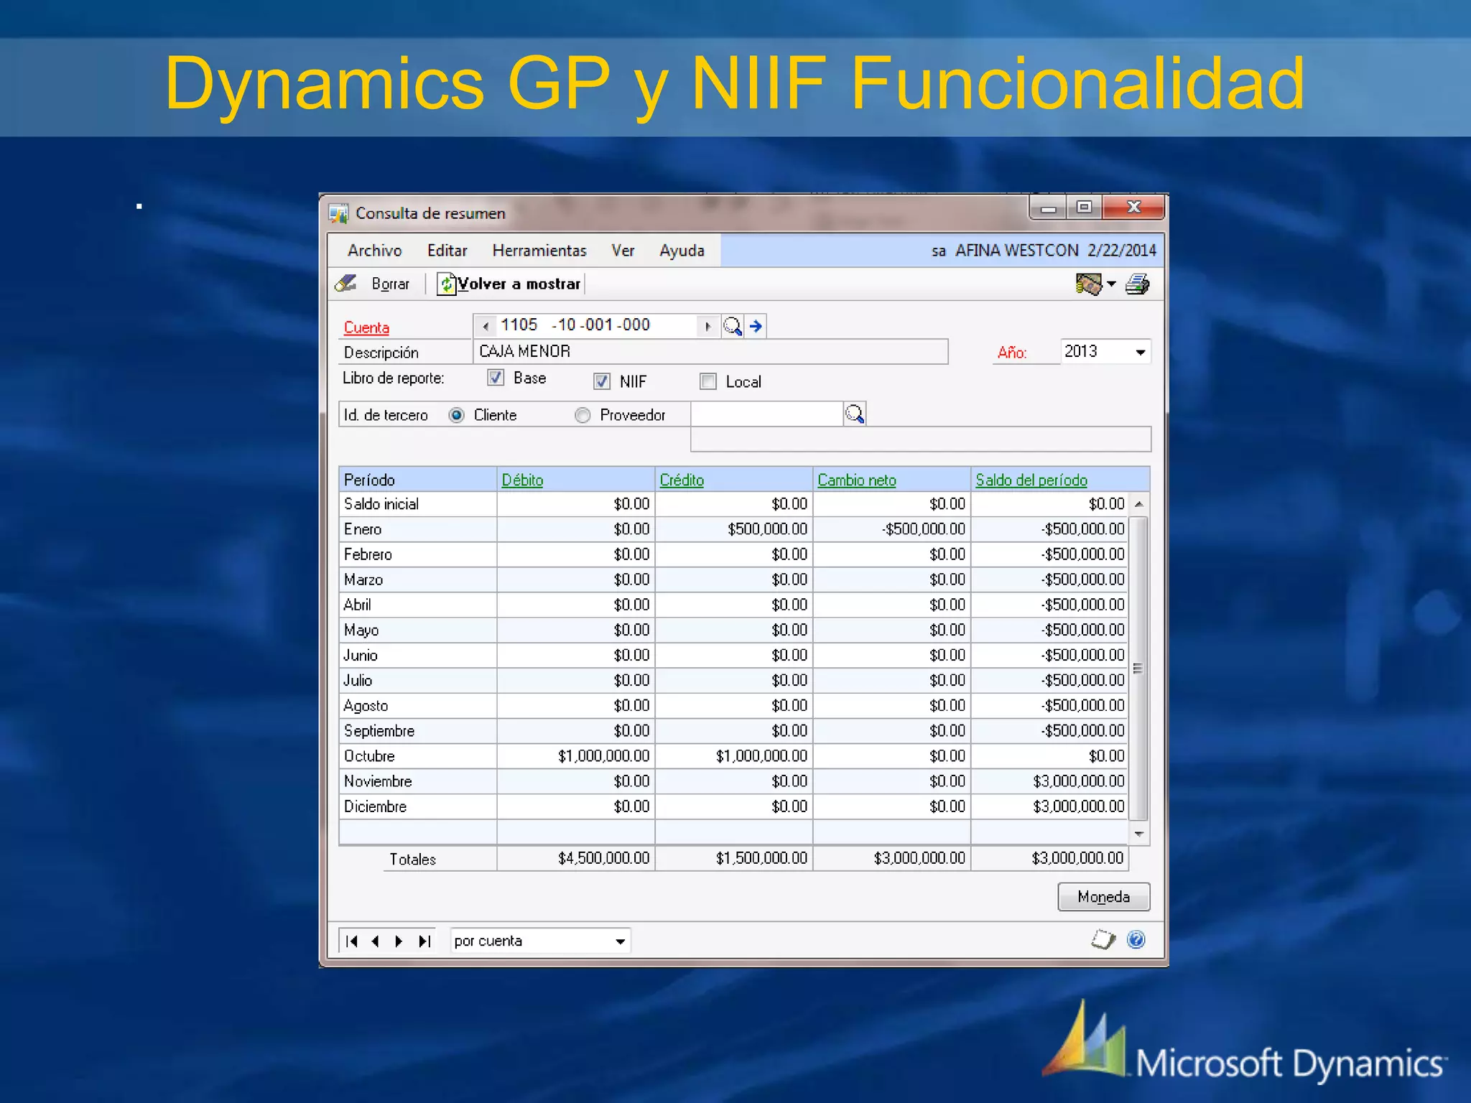Click the Crédito column header link
The height and width of the screenshot is (1103, 1471).
point(682,480)
